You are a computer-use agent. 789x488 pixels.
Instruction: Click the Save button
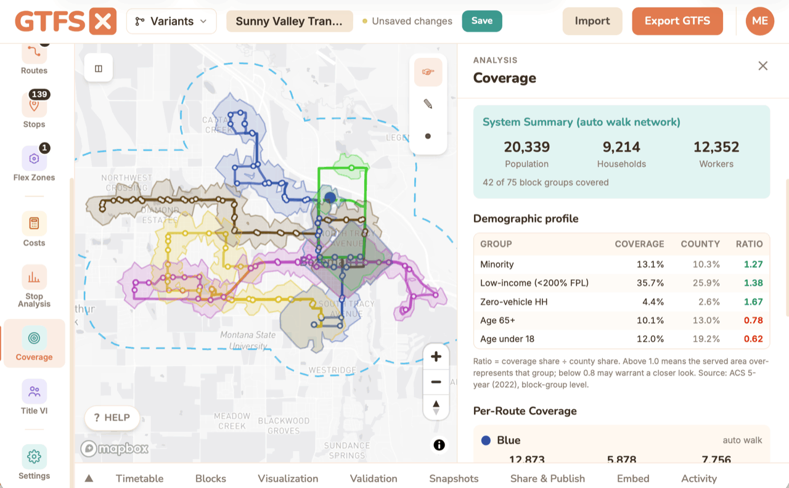pos(482,21)
